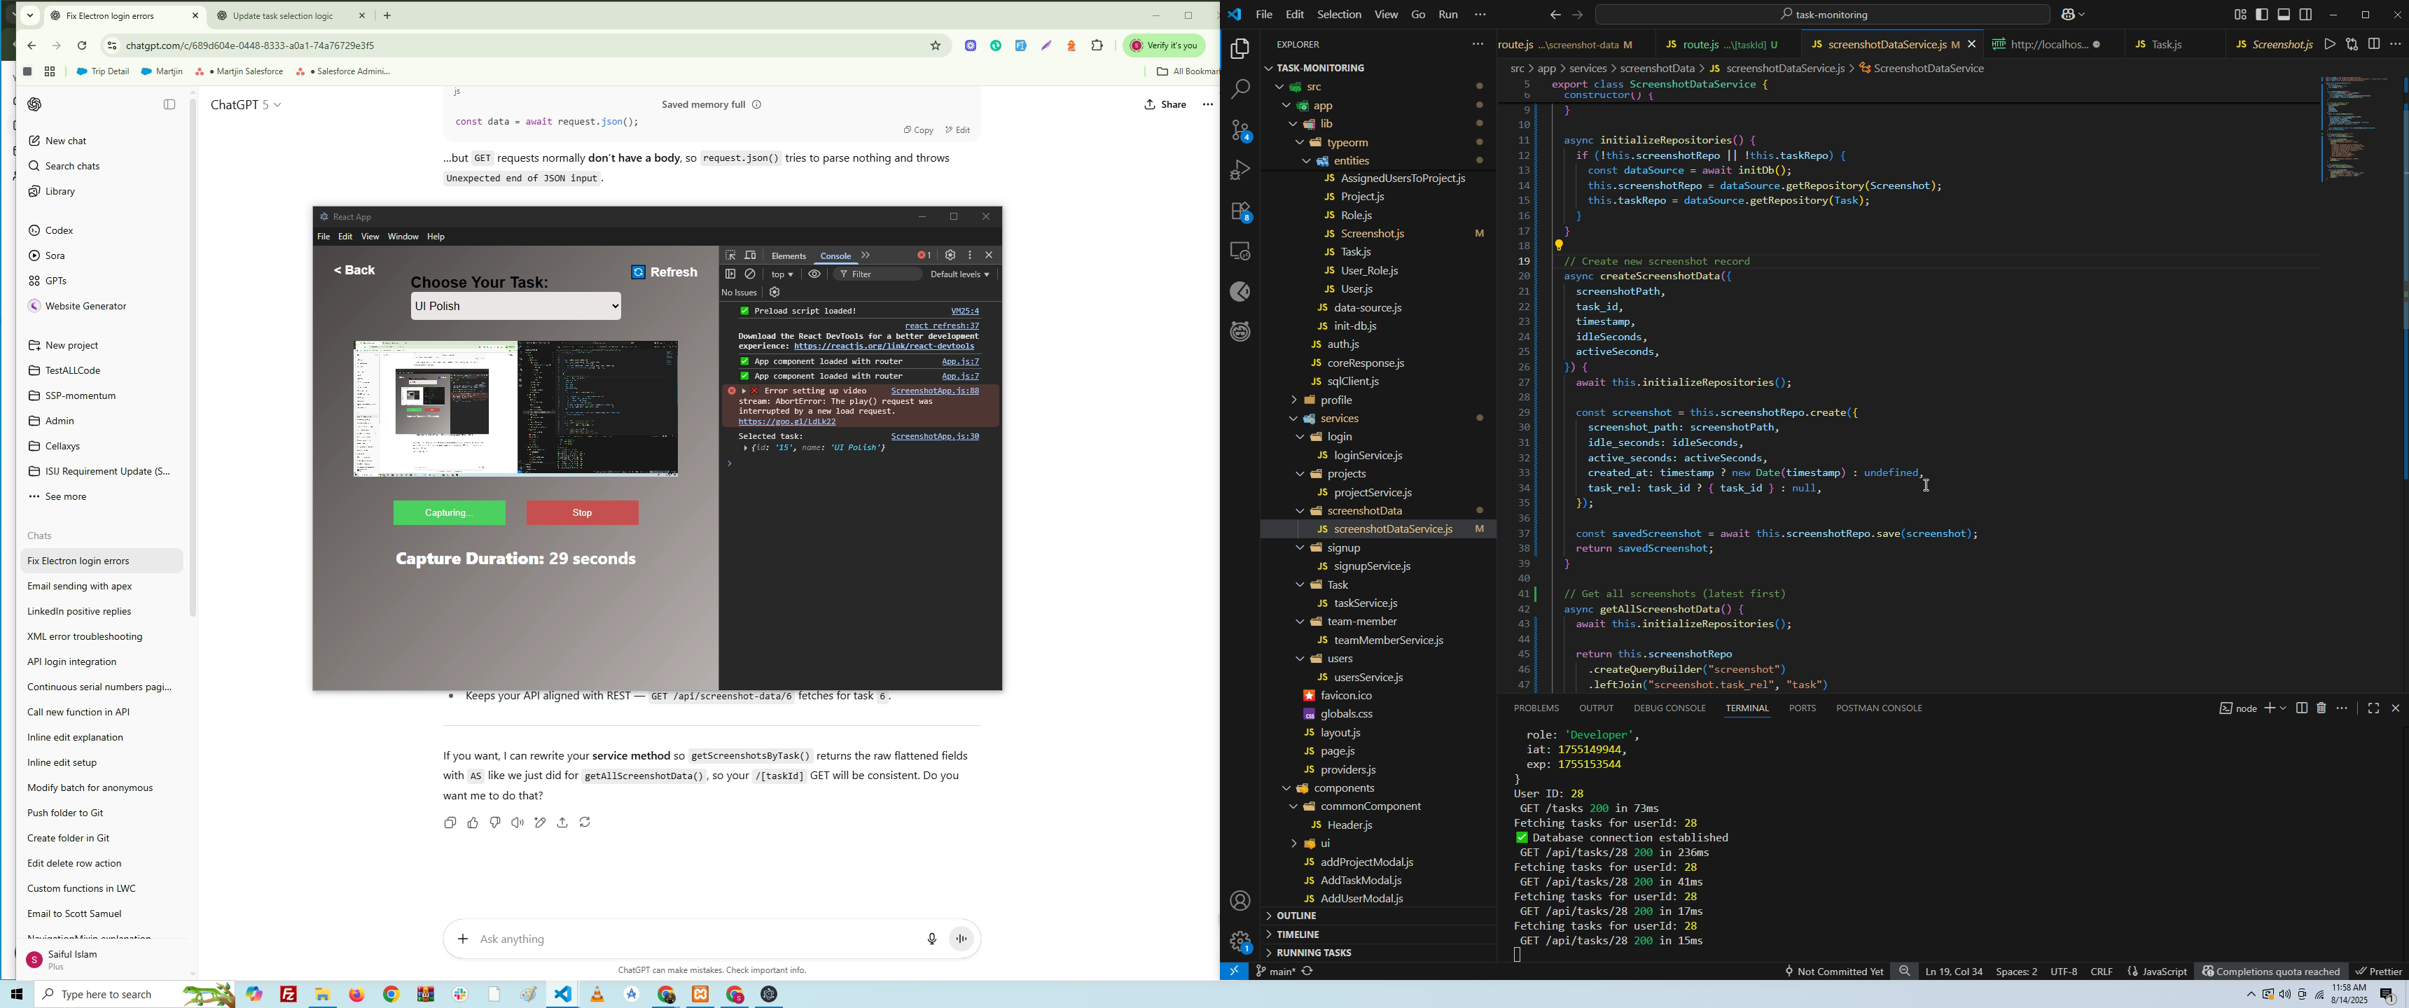Open the Search view in the activity bar

click(x=1240, y=89)
